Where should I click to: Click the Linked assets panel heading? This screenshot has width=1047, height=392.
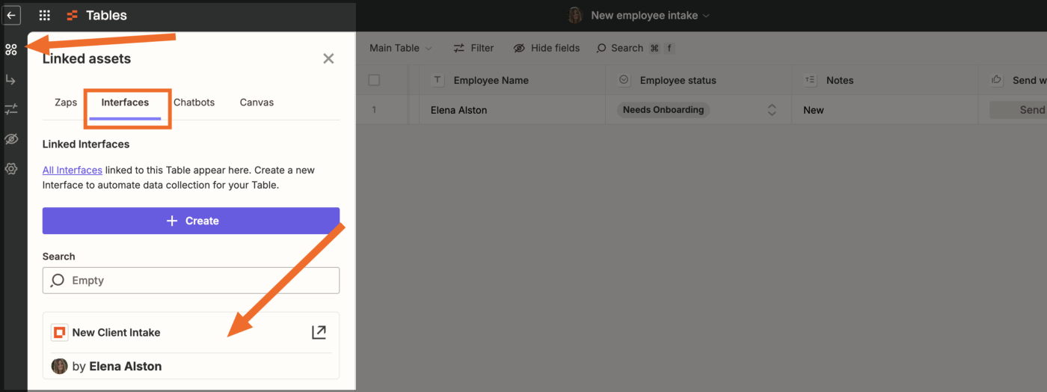click(87, 58)
